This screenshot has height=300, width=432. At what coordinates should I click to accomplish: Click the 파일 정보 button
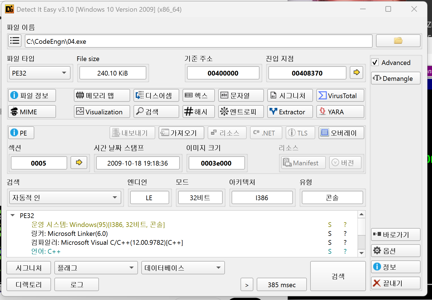[x=32, y=96]
